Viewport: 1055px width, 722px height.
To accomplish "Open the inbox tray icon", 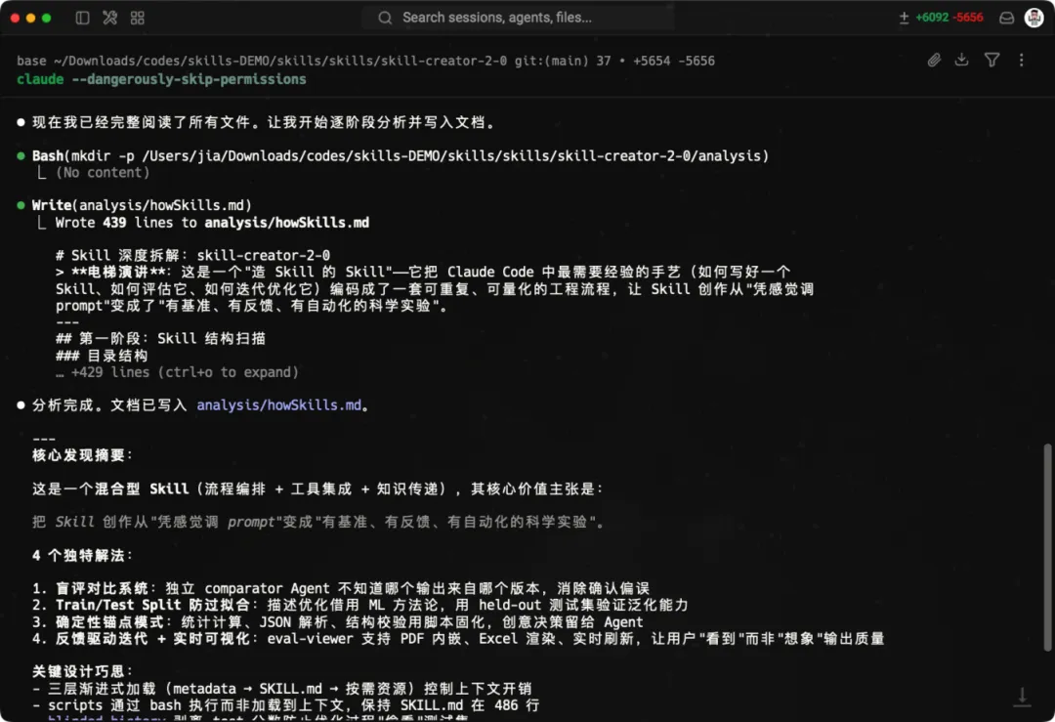I will coord(1006,19).
